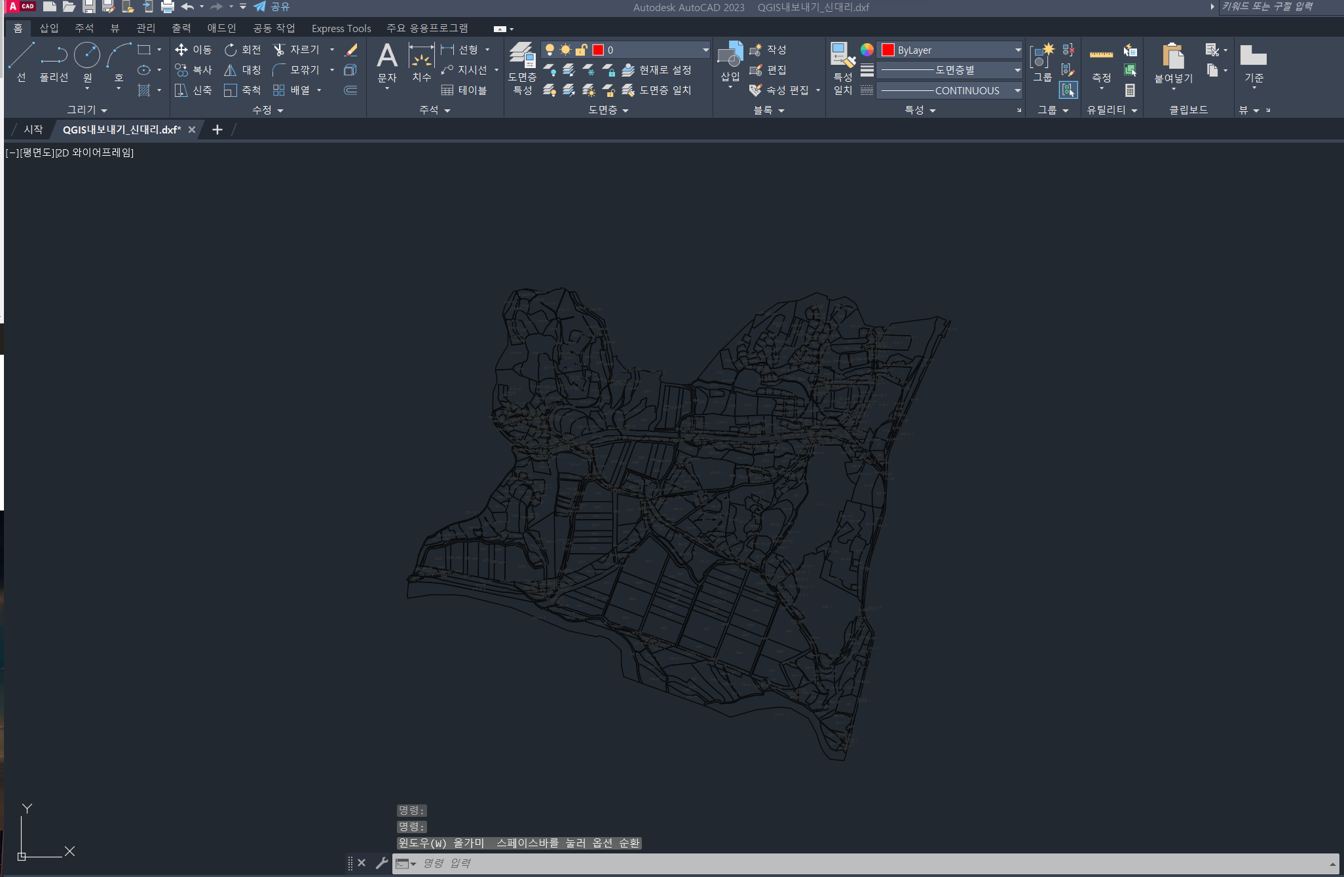Image resolution: width=1344 pixels, height=877 pixels.
Task: Click the red layer color swatch
Action: point(598,50)
